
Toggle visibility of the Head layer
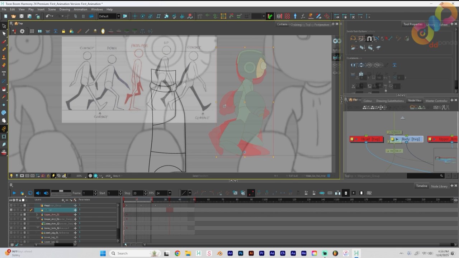11,205
